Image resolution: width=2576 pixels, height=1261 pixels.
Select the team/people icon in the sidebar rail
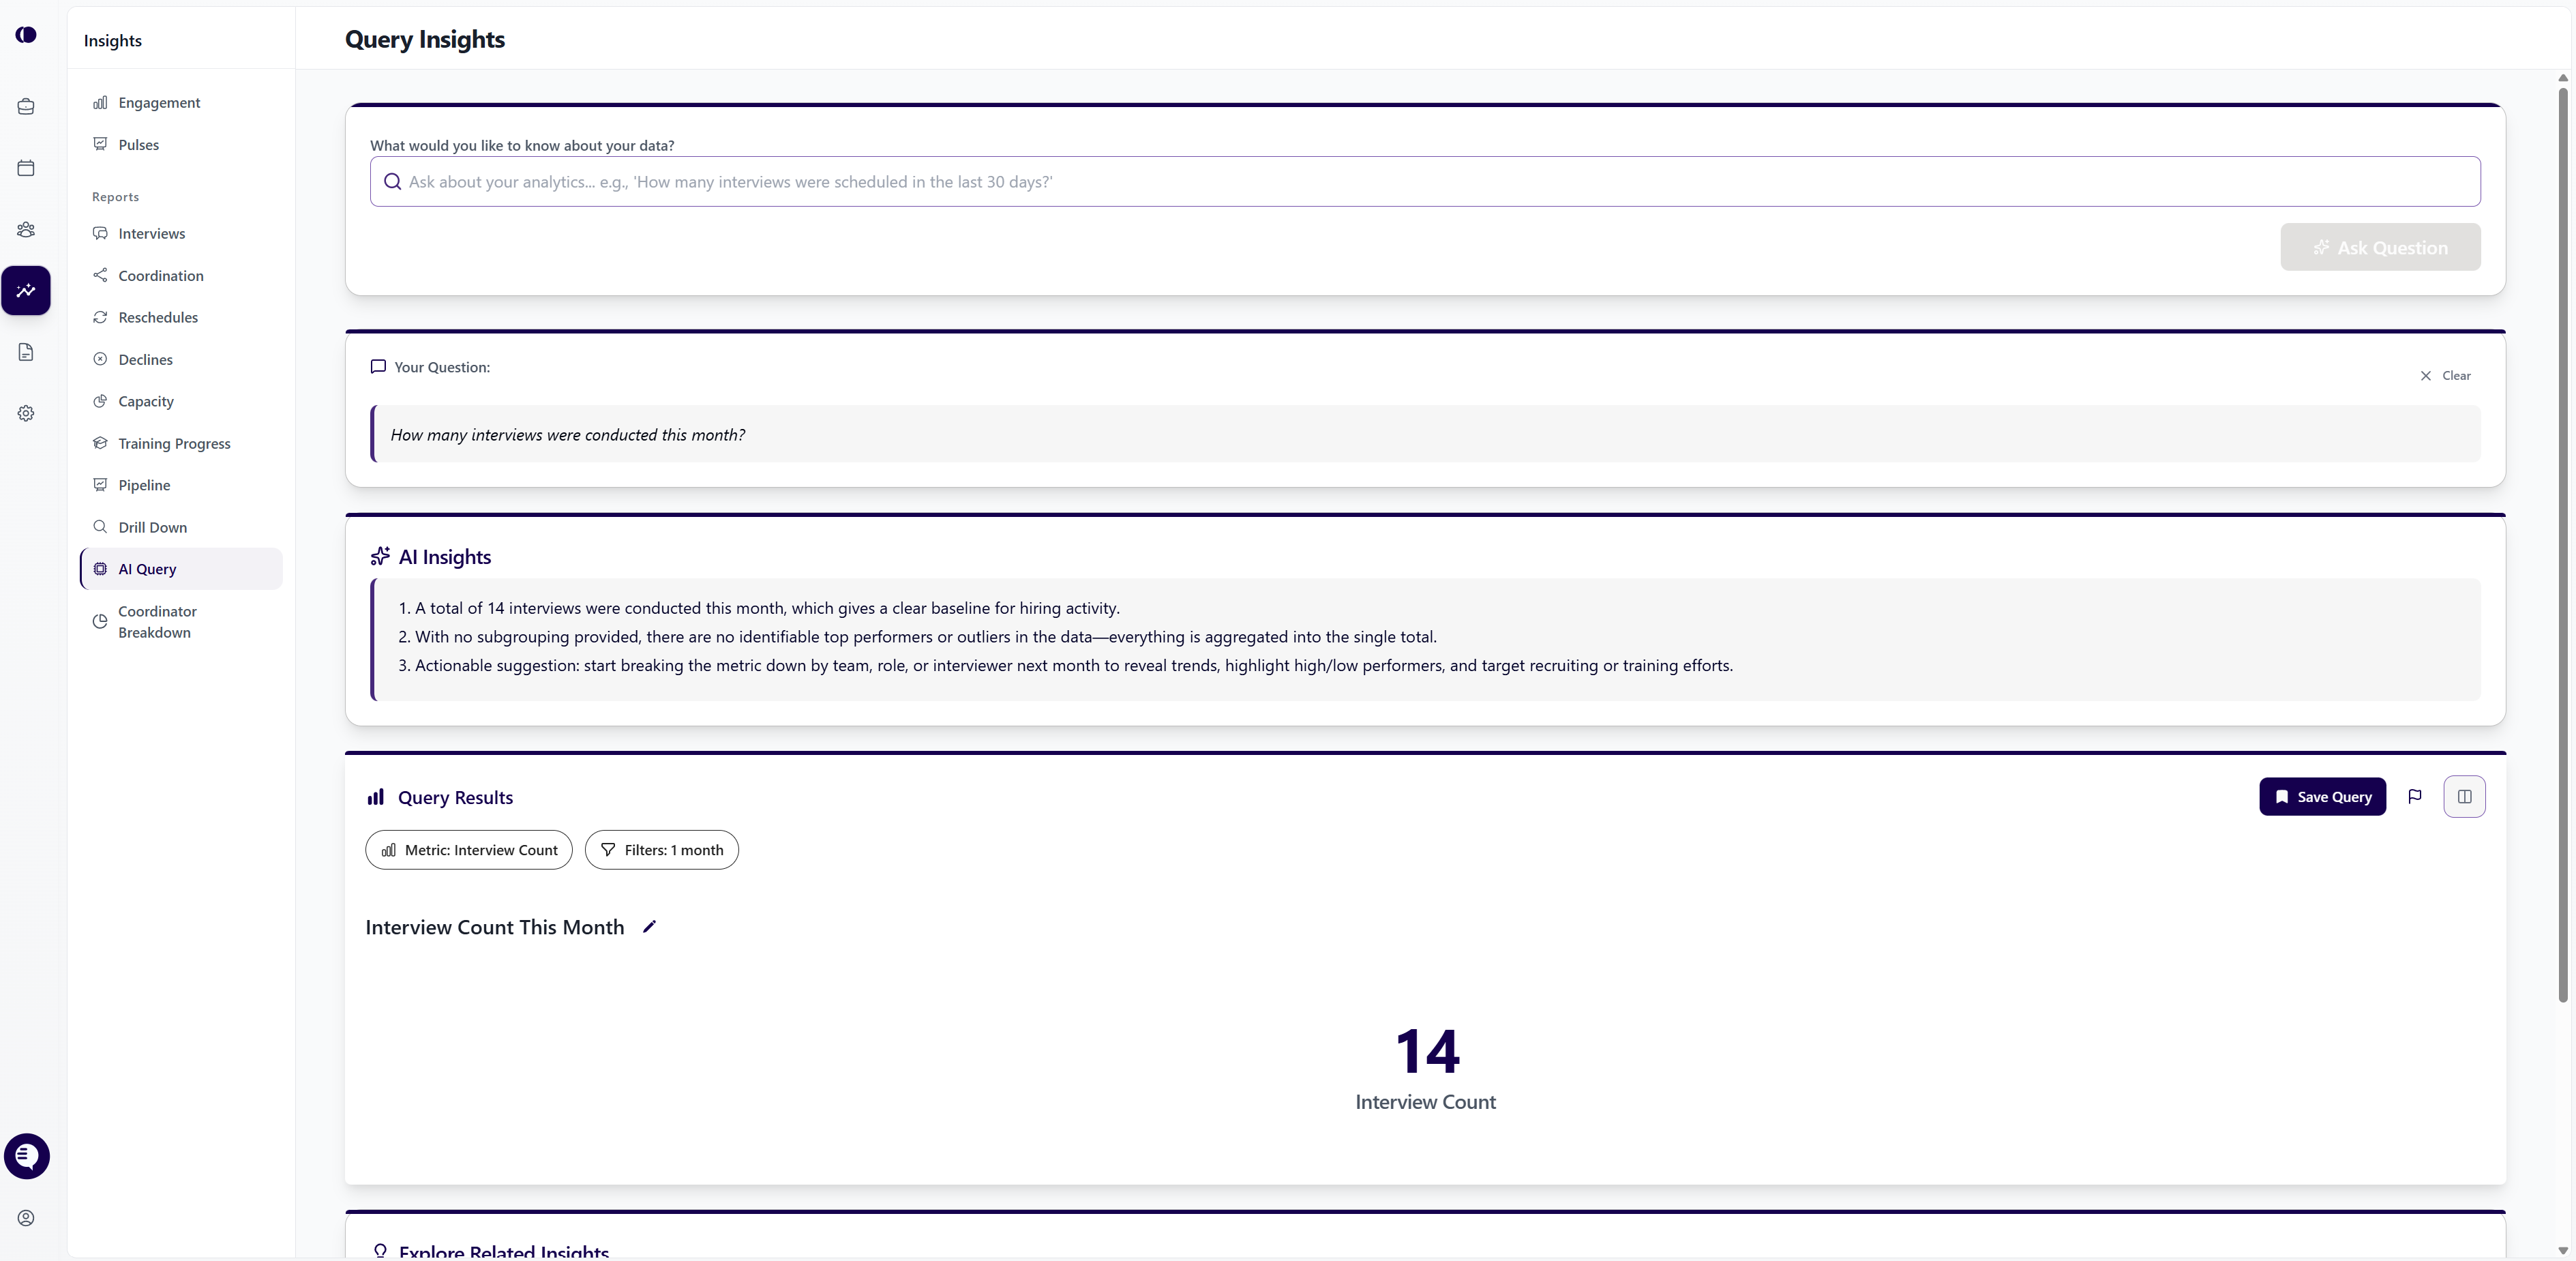pyautogui.click(x=25, y=229)
